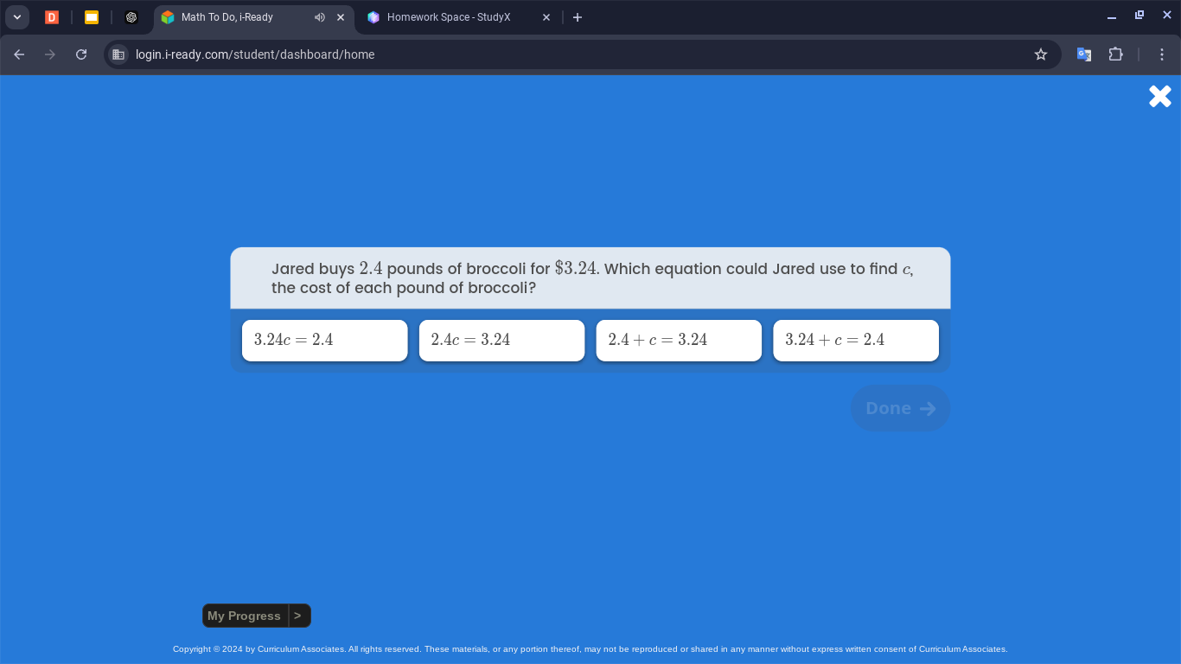The image size is (1181, 664).
Task: Switch to Homework Space - StudyX tab
Action: 450,17
